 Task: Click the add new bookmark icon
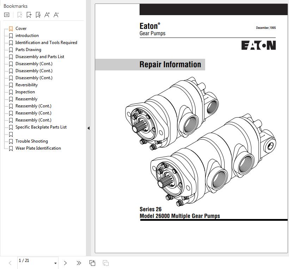29,15
